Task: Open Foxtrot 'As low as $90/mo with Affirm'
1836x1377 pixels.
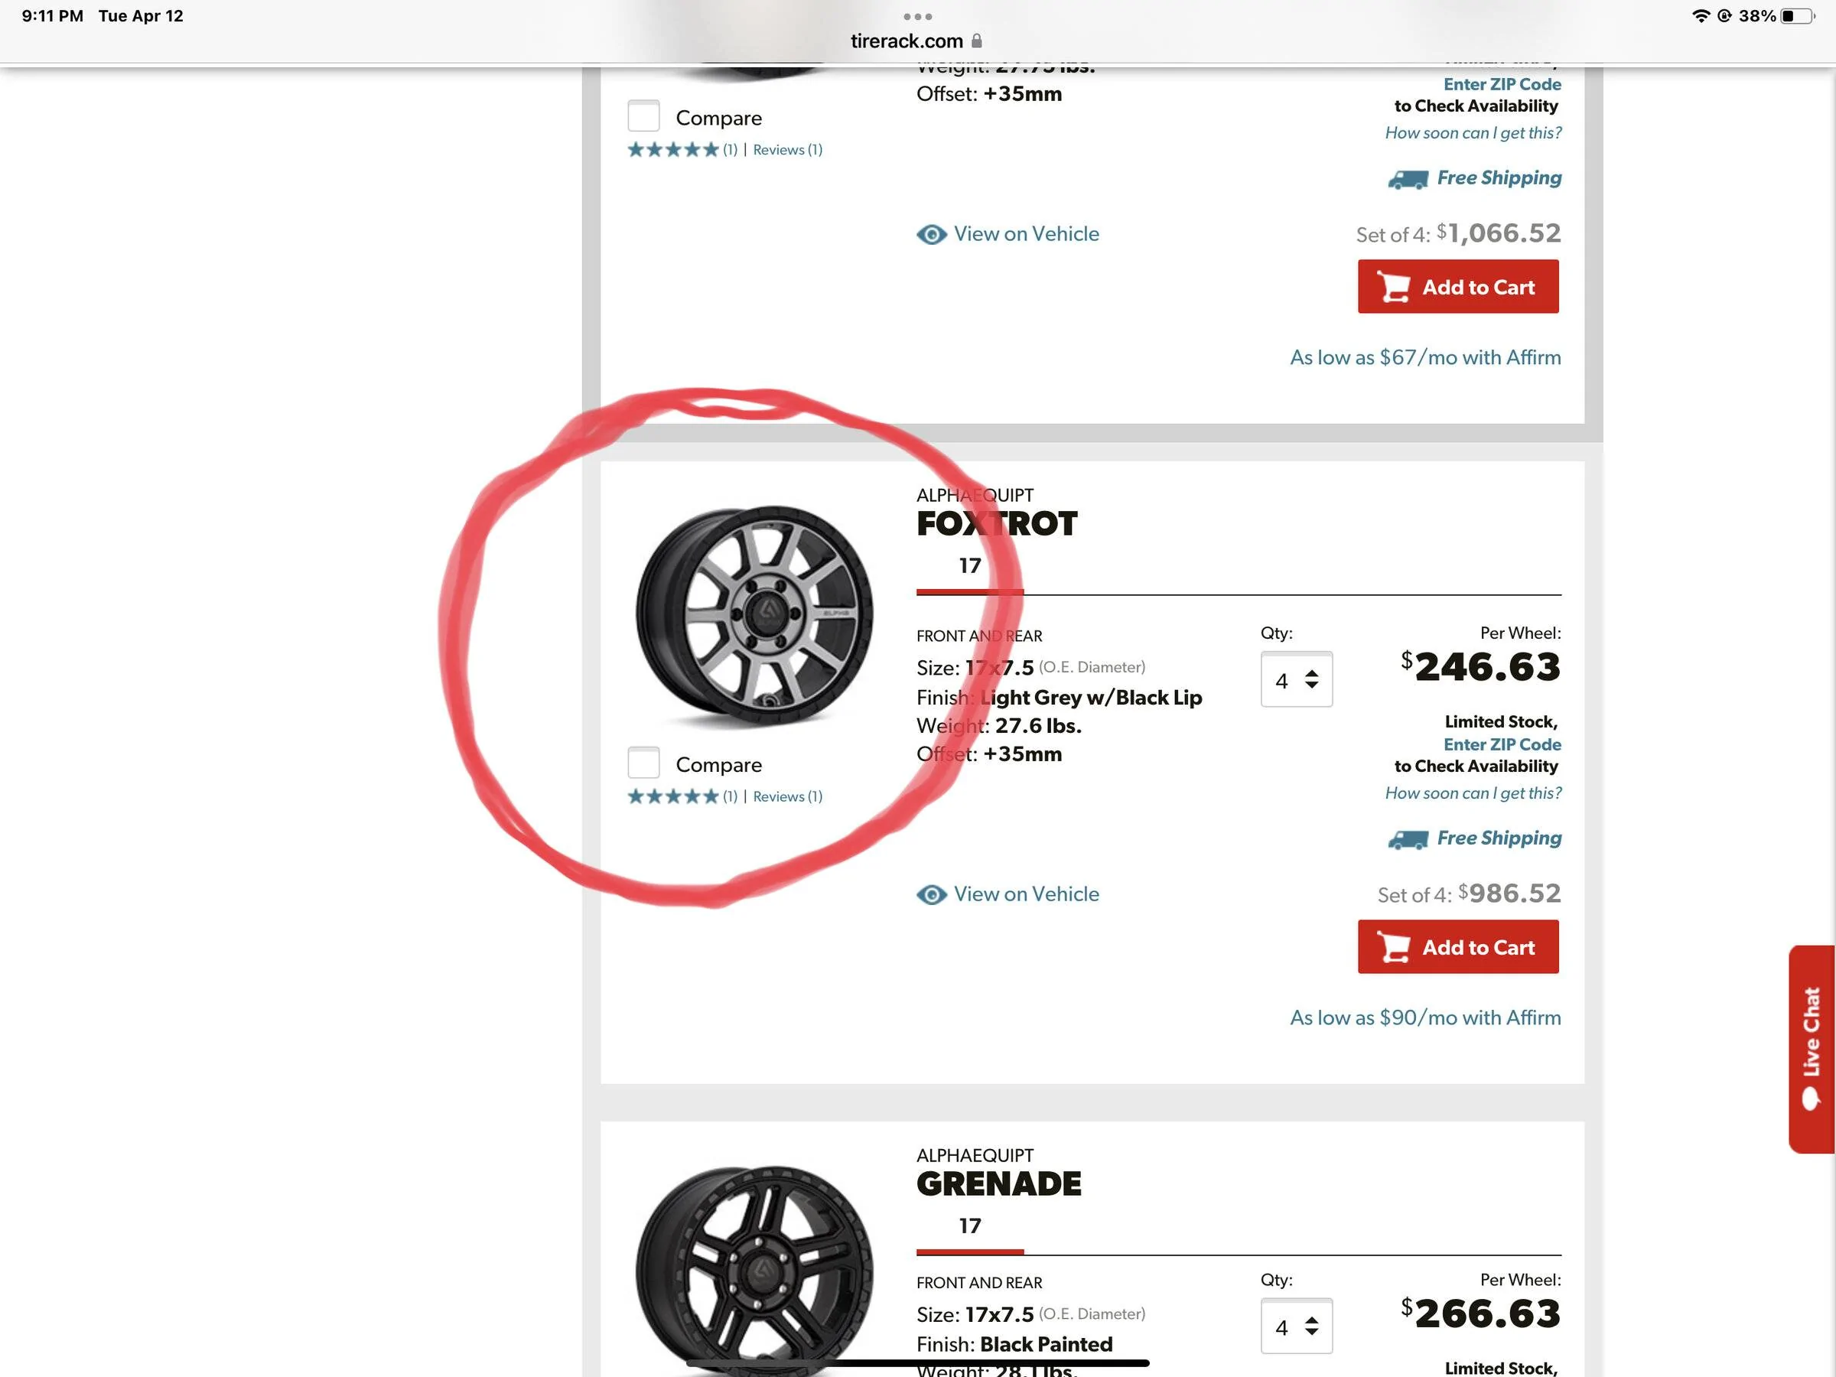Action: coord(1424,1017)
